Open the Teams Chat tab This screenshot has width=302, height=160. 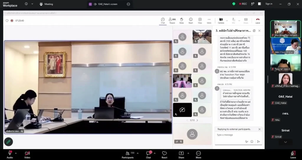pos(163,21)
